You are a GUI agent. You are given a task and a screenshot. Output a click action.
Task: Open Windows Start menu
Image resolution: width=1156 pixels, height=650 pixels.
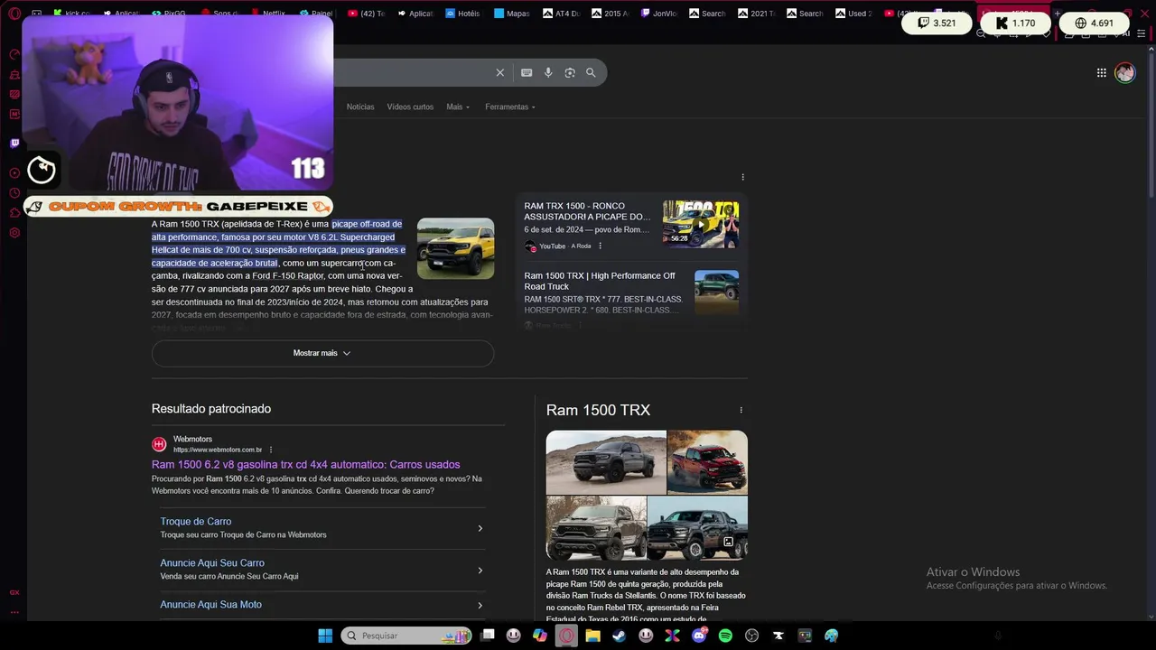[x=325, y=636]
